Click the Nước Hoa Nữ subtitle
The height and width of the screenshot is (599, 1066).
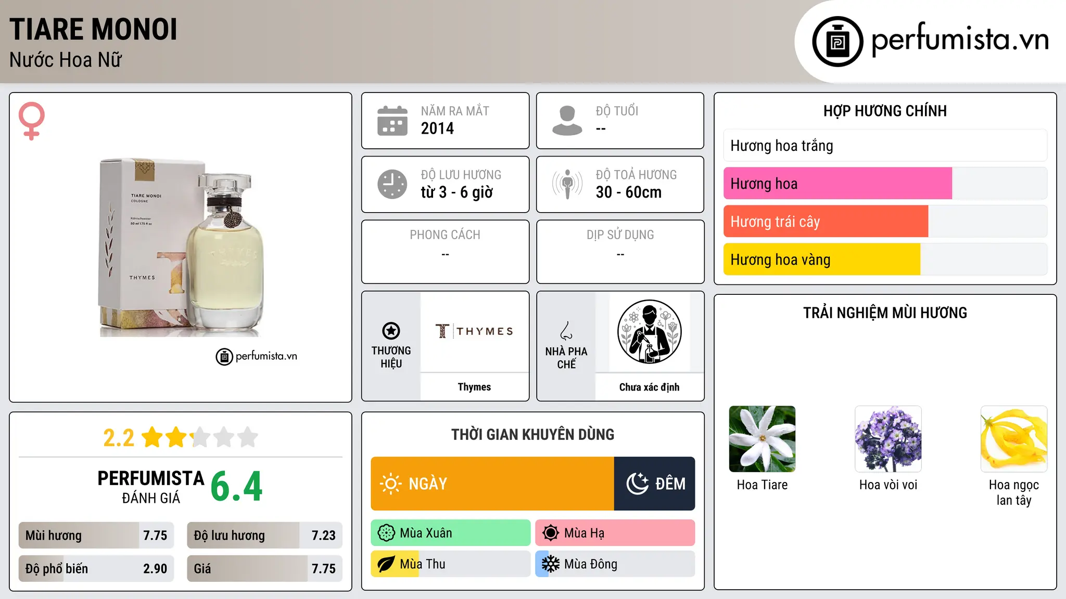click(x=66, y=60)
